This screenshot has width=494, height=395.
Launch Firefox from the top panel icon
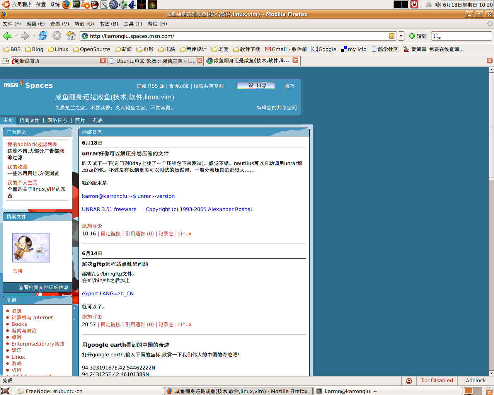pos(66,5)
